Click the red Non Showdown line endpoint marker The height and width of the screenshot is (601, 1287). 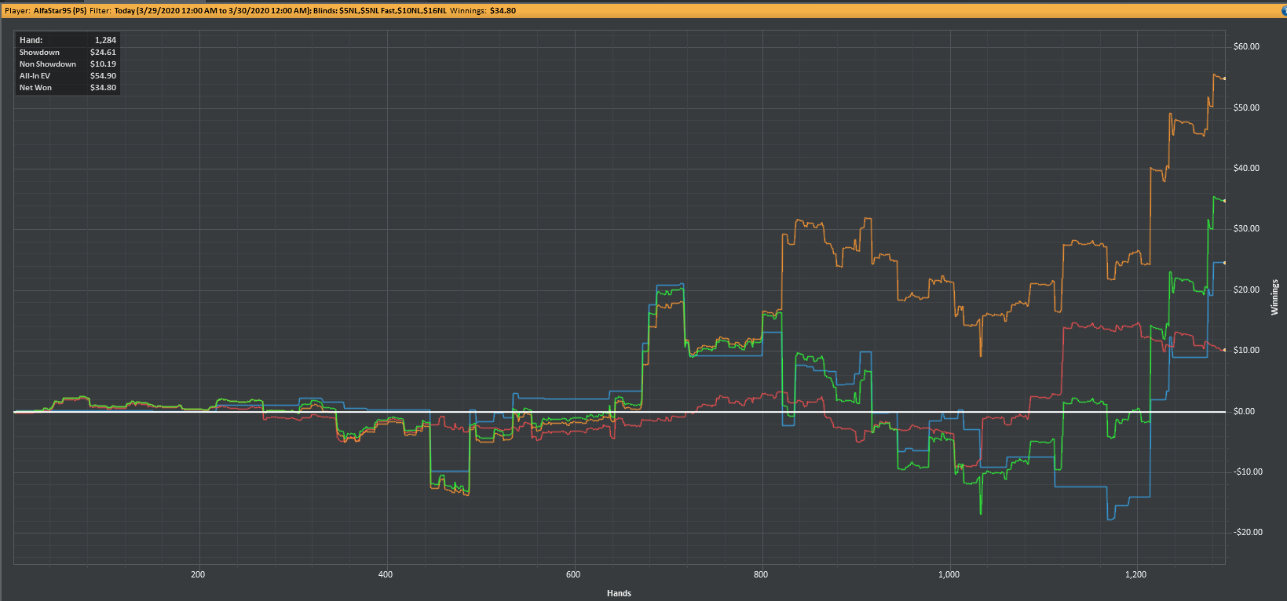pos(1225,350)
